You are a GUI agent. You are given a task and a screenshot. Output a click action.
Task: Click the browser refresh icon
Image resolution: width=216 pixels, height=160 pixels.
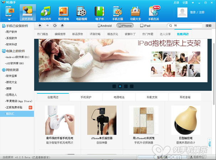click(x=55, y=26)
